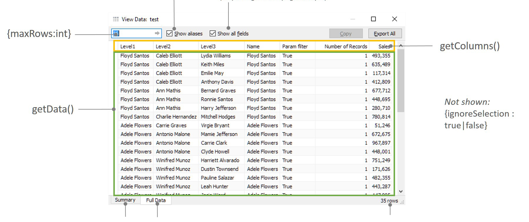
Task: Click the View Data window grid icon
Action: pyautogui.click(x=116, y=19)
